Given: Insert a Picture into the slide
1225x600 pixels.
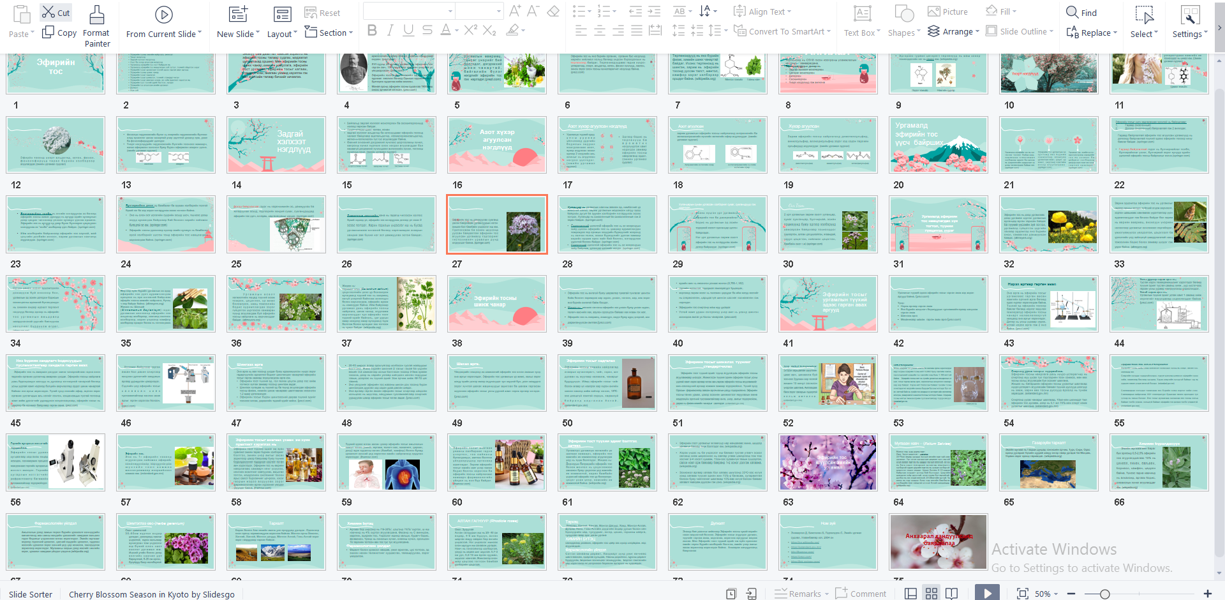Looking at the screenshot, I should pyautogui.click(x=948, y=11).
